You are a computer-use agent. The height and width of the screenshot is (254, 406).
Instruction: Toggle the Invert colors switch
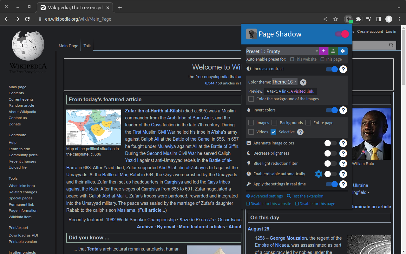point(332,110)
